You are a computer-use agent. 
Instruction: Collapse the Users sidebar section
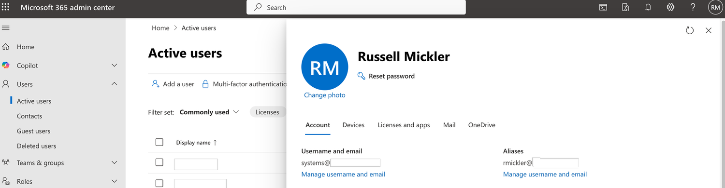(115, 84)
